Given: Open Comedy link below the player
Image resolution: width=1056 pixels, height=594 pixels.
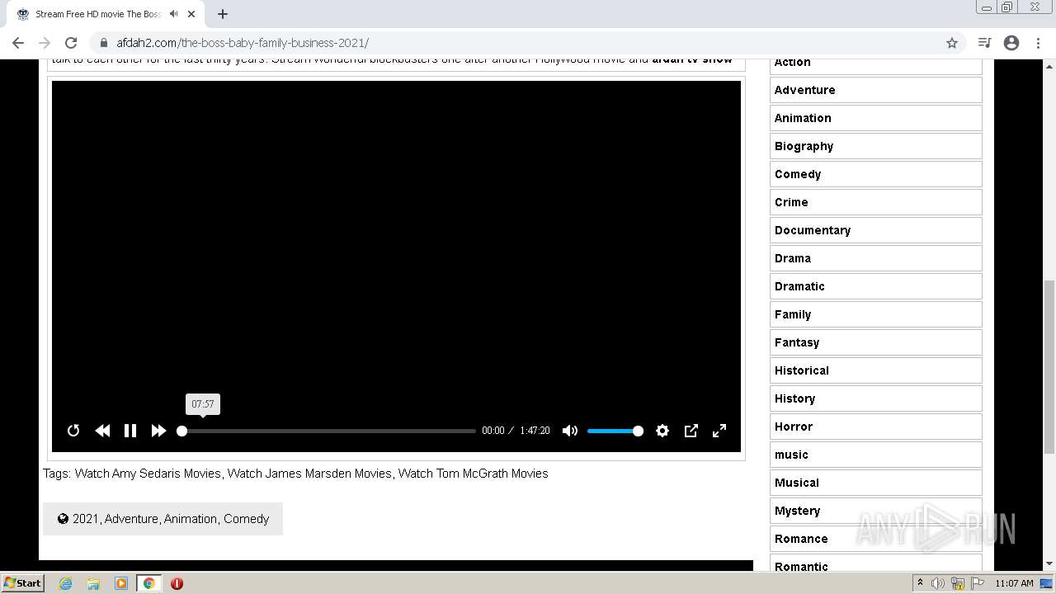Looking at the screenshot, I should pos(247,519).
